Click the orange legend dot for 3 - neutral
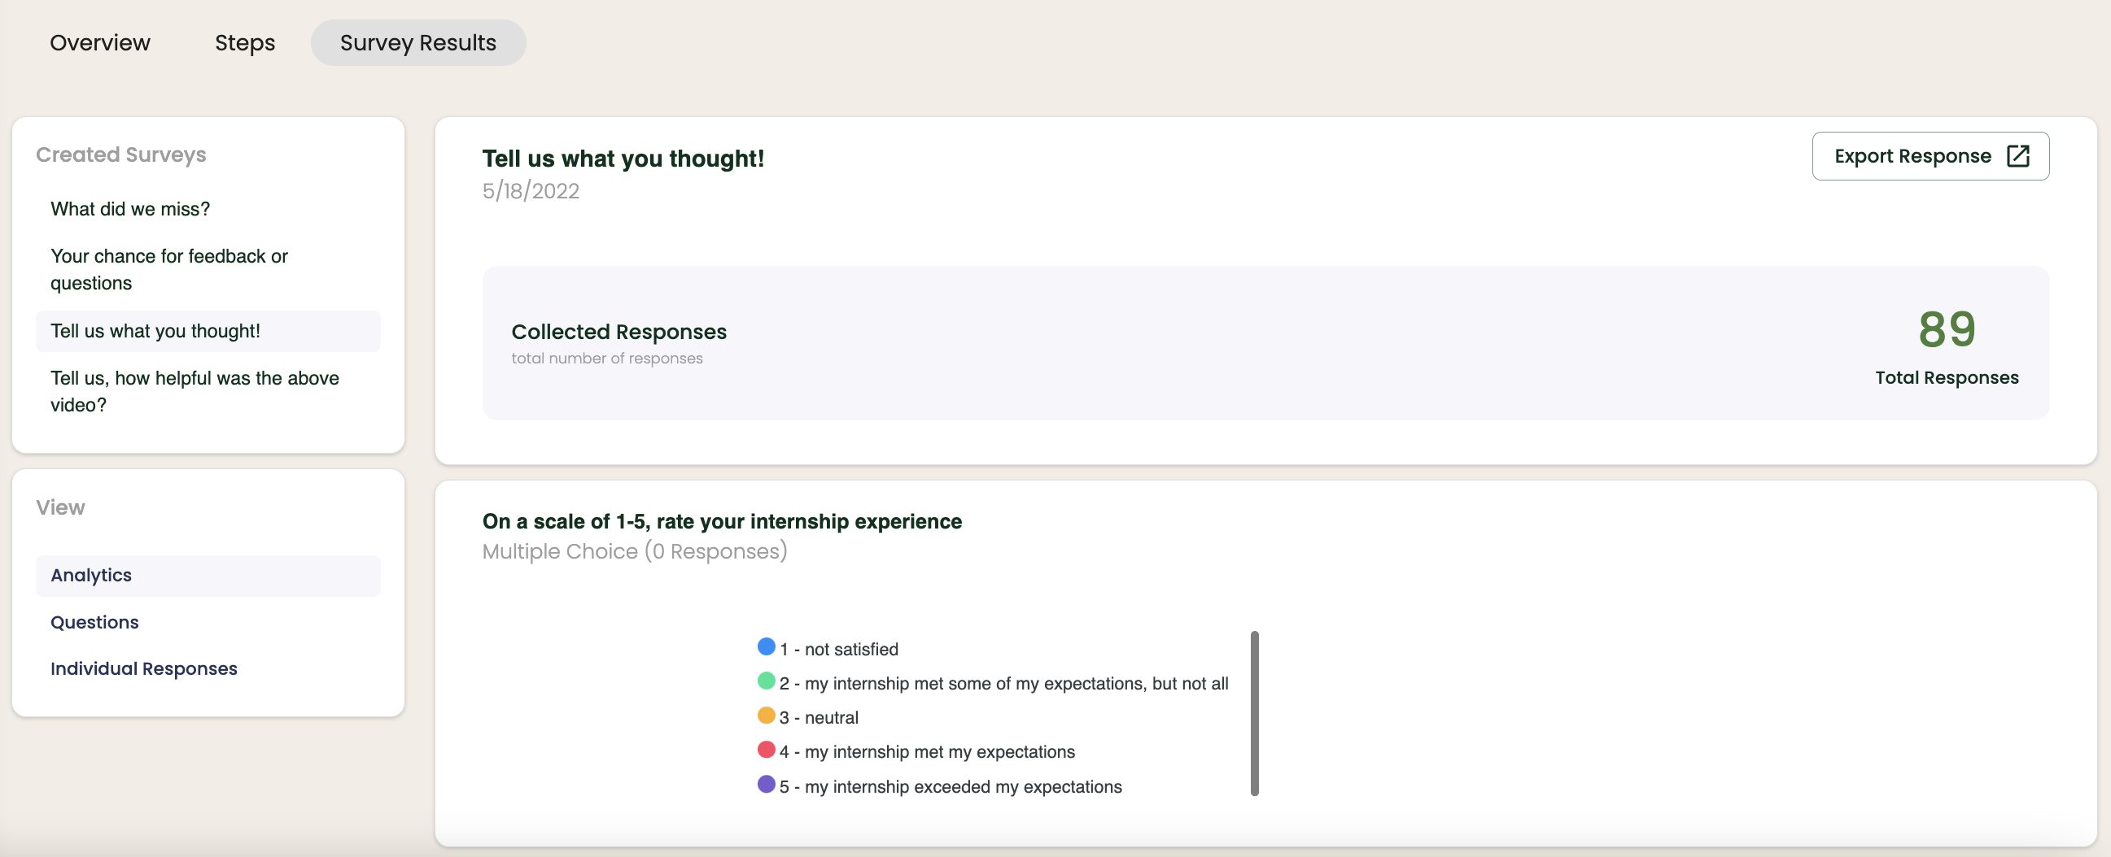Image resolution: width=2111 pixels, height=857 pixels. 767,716
